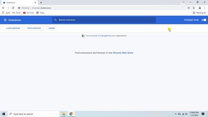Click the Pack extension button

pos(34,28)
